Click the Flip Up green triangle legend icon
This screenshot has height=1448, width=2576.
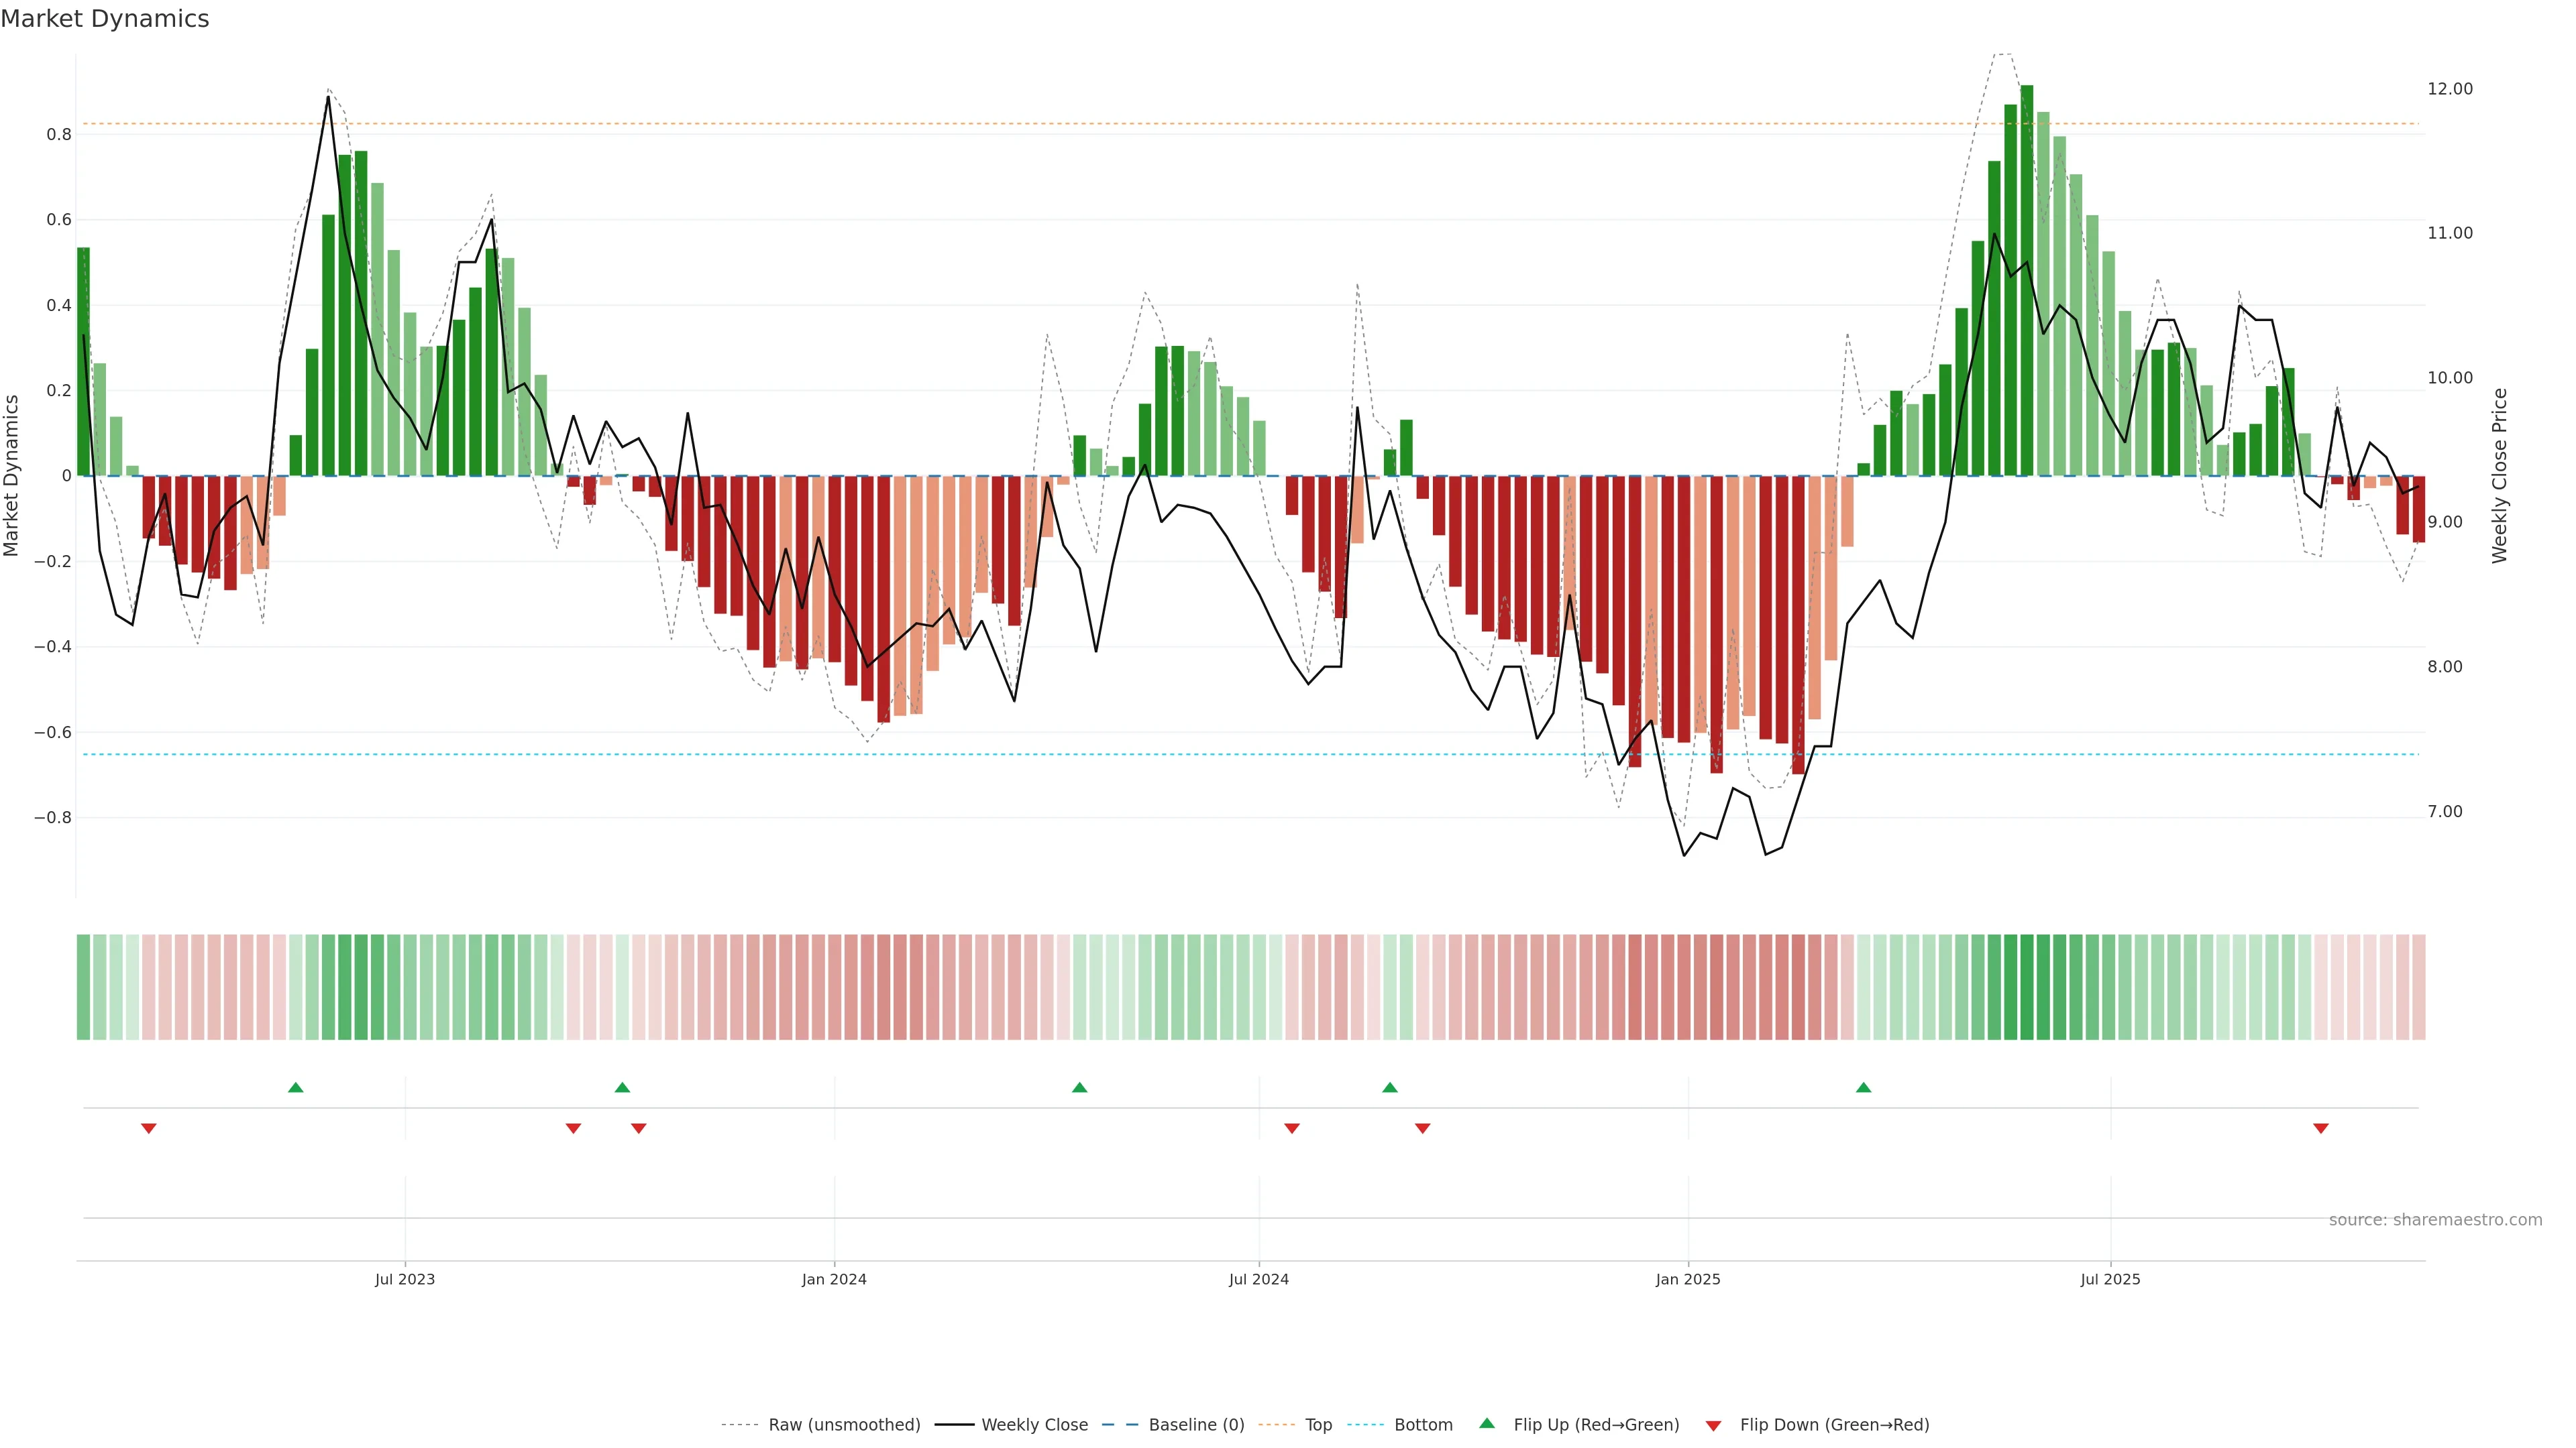pos(1487,1423)
